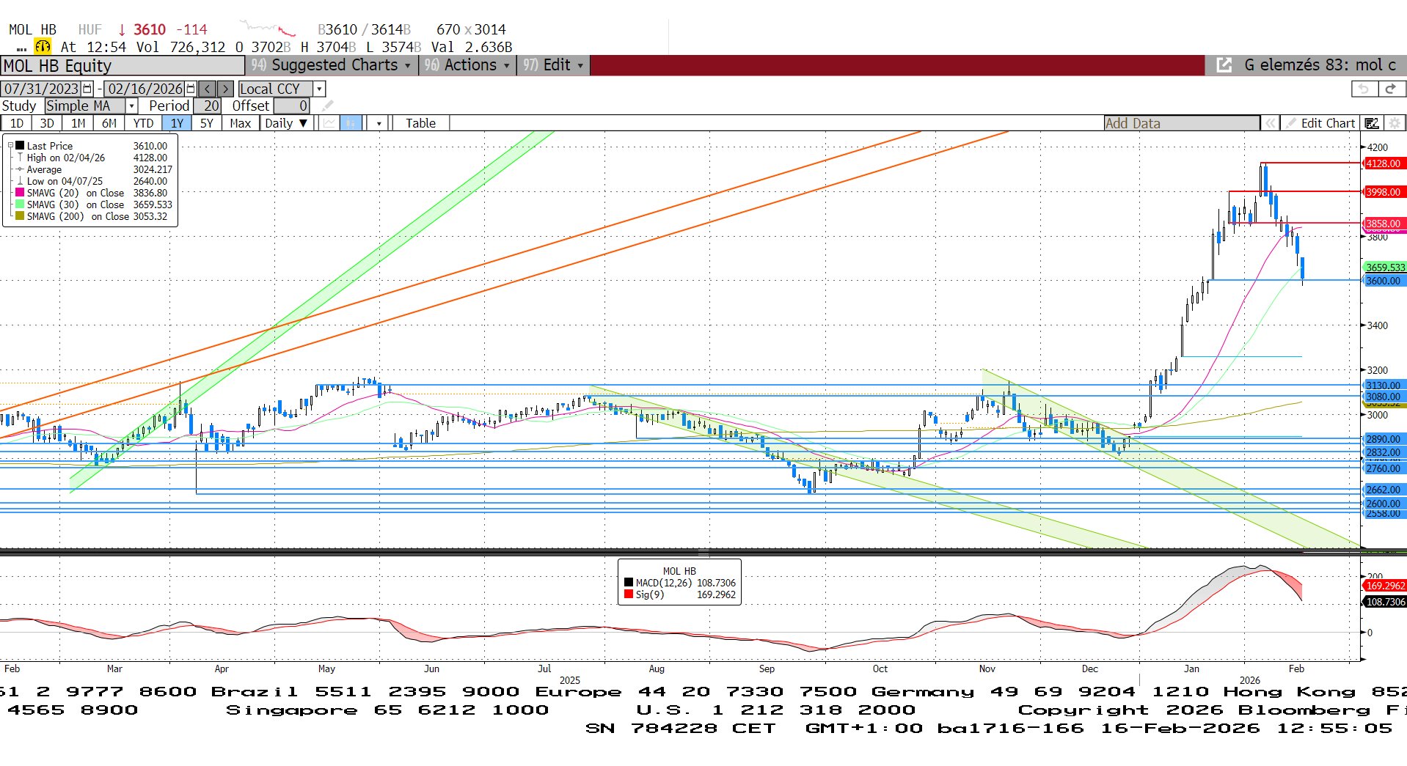
Task: Open the Daily periodicity dropdown
Action: [x=286, y=123]
